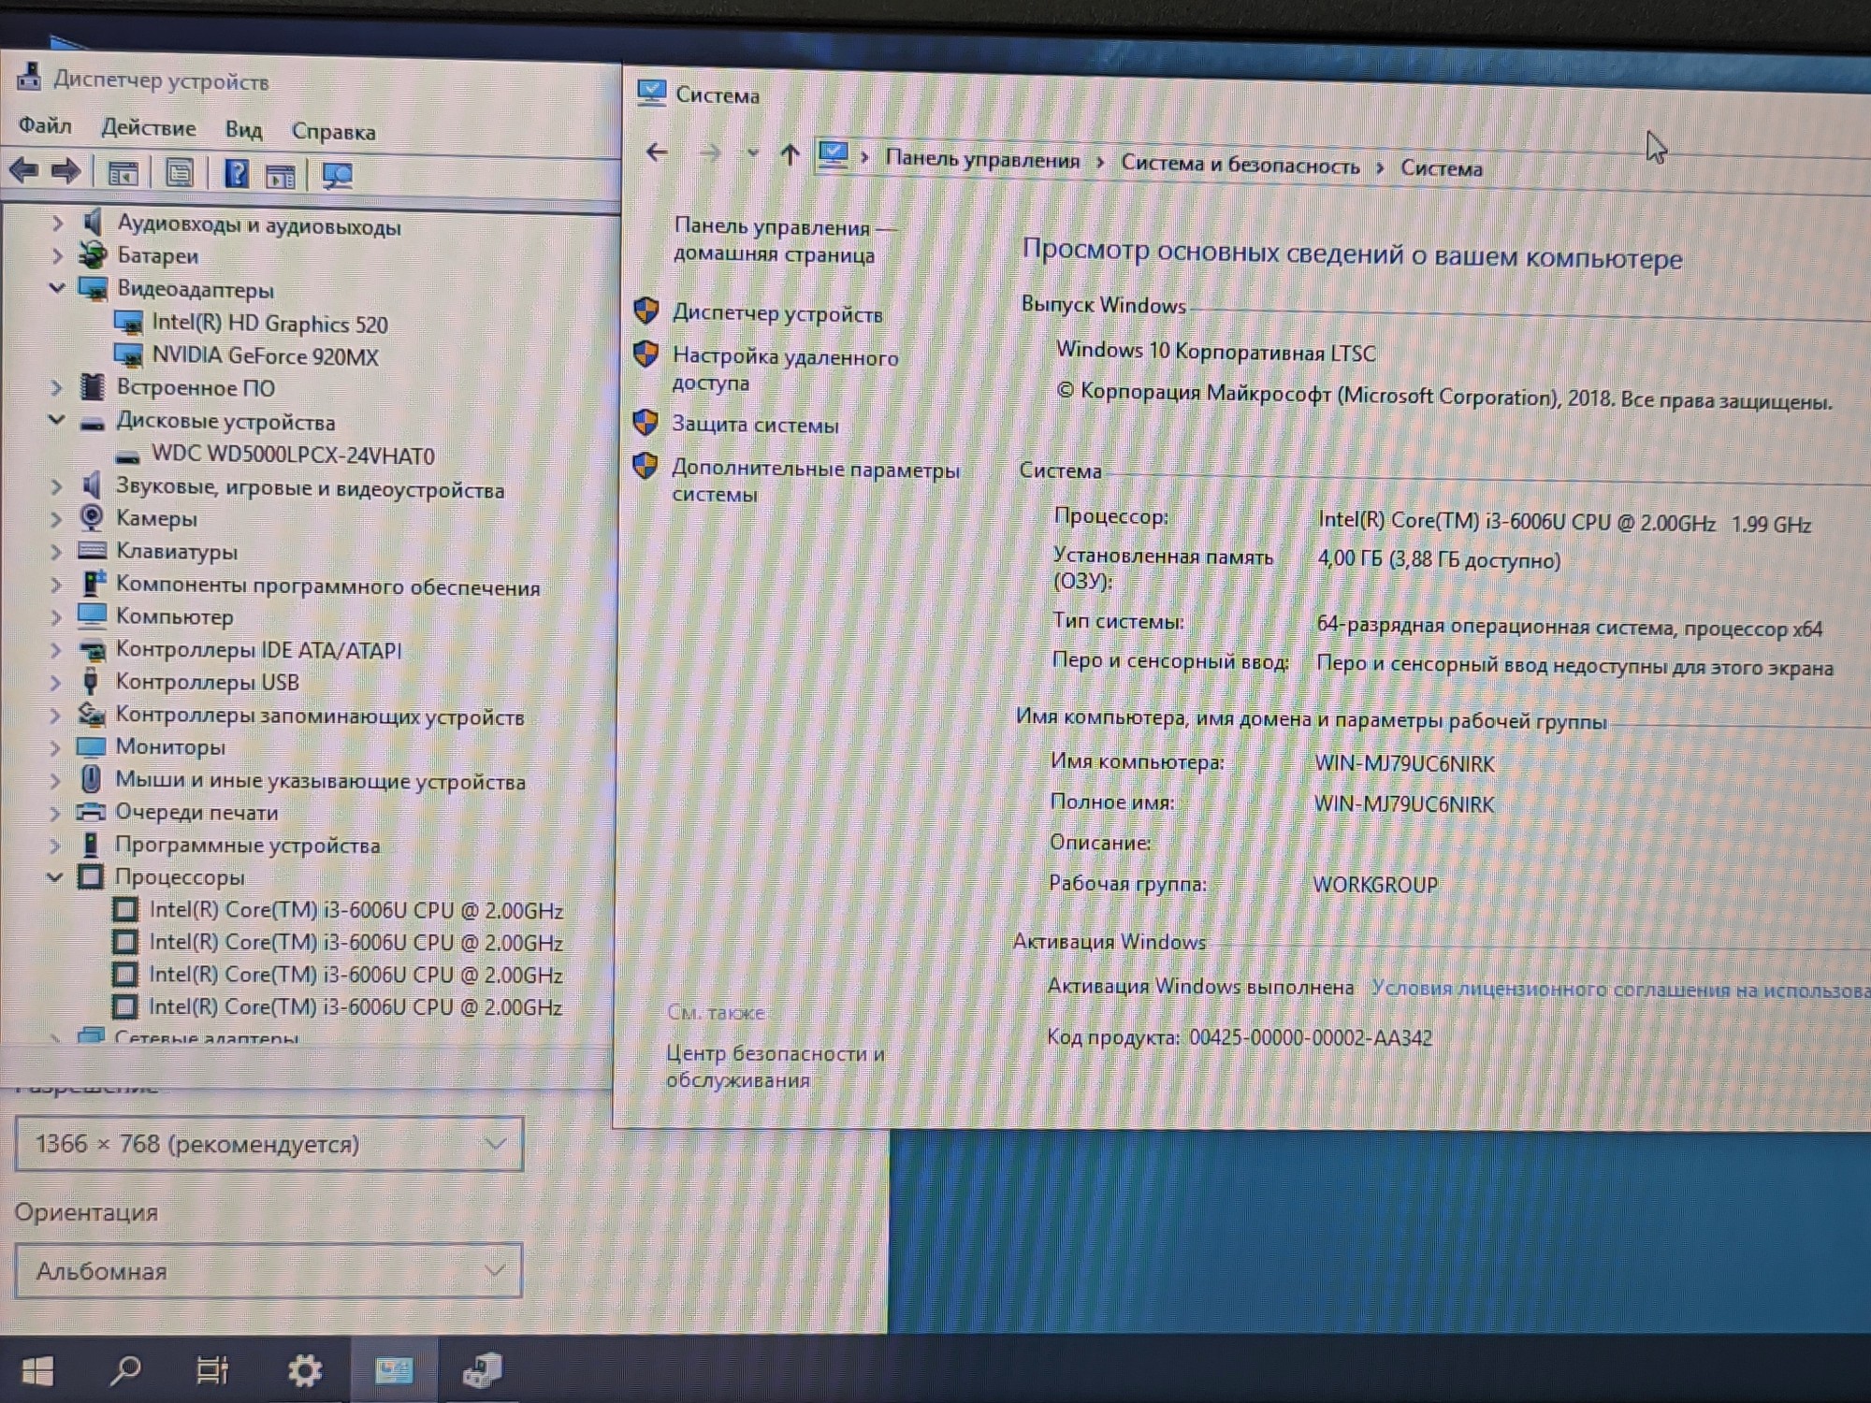Open the Windows Start button
The height and width of the screenshot is (1403, 1871).
point(37,1371)
